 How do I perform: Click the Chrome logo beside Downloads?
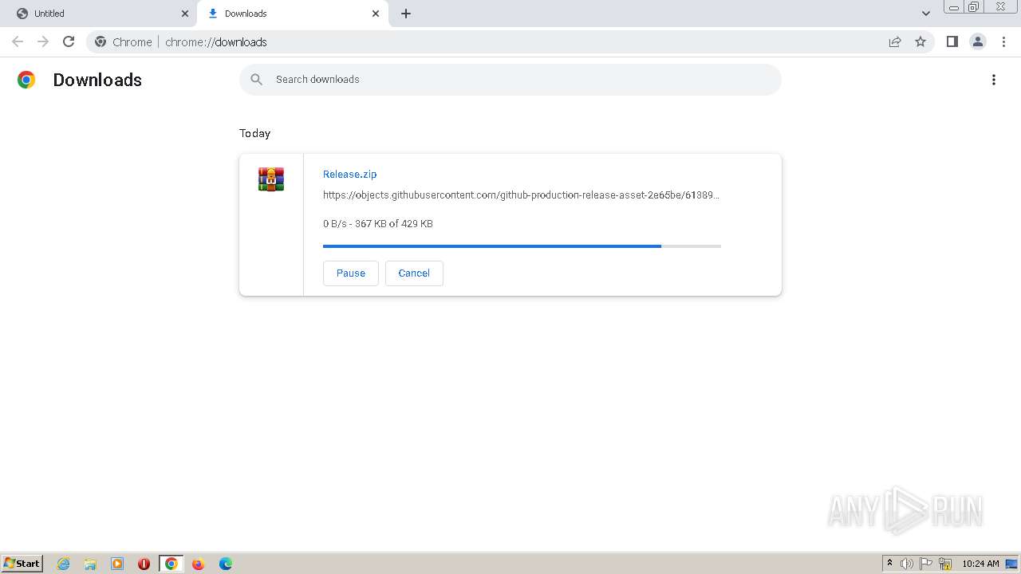(x=26, y=80)
